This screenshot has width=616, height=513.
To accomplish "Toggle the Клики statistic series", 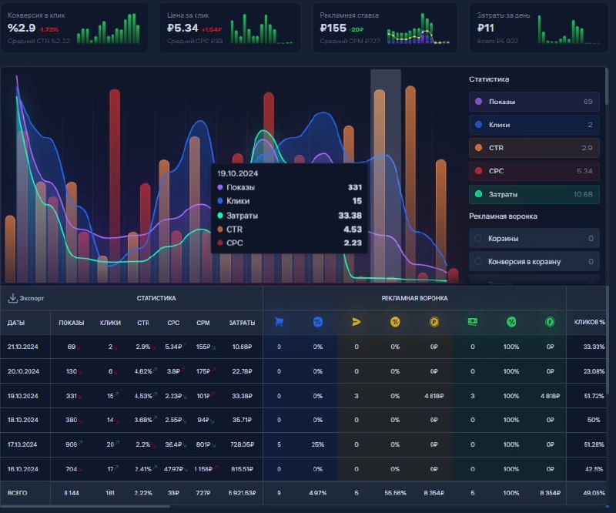I will [534, 125].
